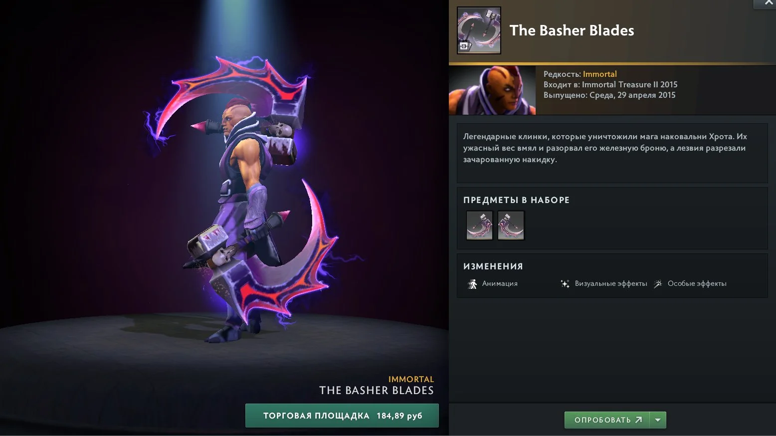Select the first blade in the set items
This screenshot has height=436, width=776.
click(x=479, y=225)
